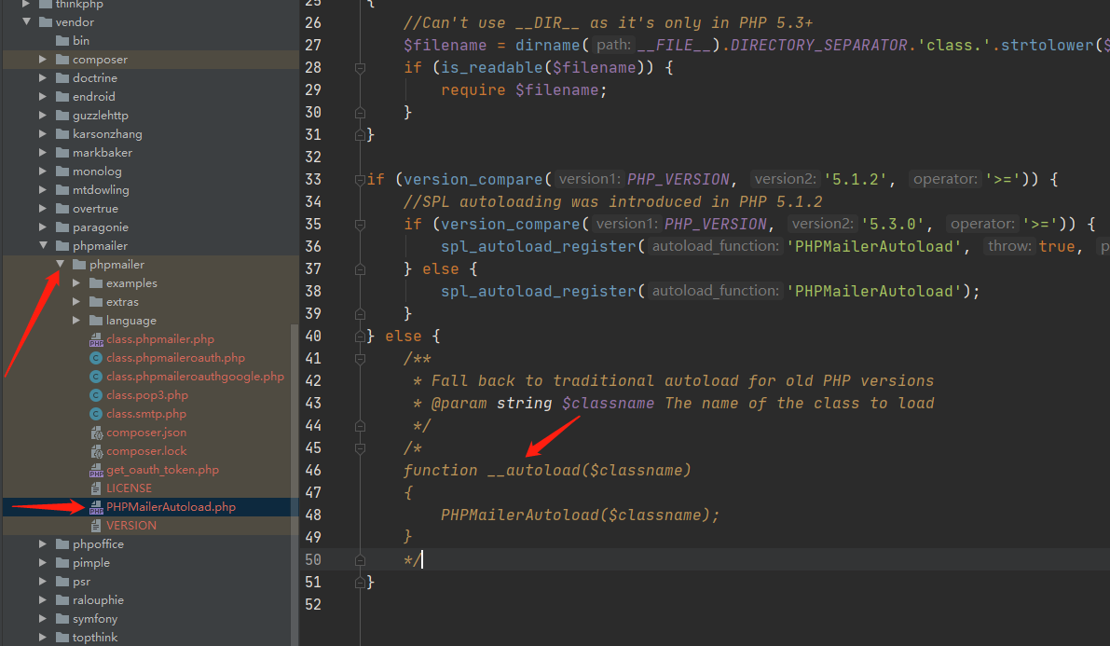Click the monolog folder icon
This screenshot has height=646, width=1110.
pyautogui.click(x=62, y=172)
